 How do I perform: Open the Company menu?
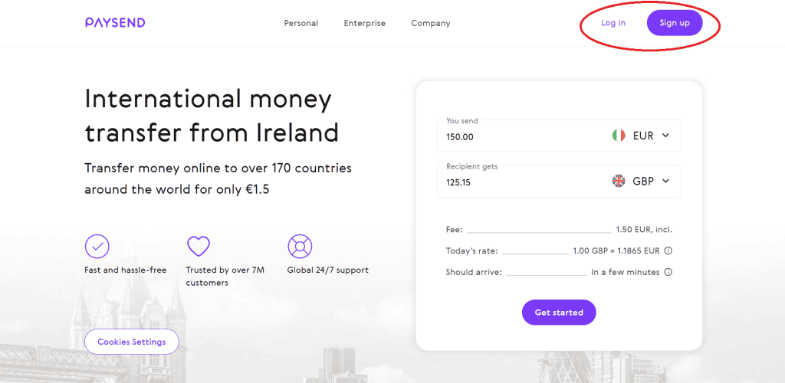click(431, 23)
